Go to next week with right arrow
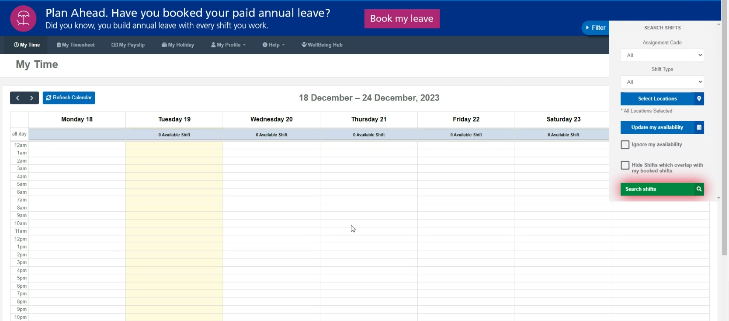The width and height of the screenshot is (729, 321). [x=31, y=98]
